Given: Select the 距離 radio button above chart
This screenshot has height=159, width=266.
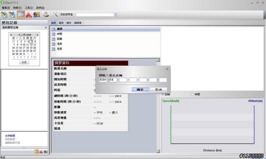Looking at the screenshot, I should [163, 94].
